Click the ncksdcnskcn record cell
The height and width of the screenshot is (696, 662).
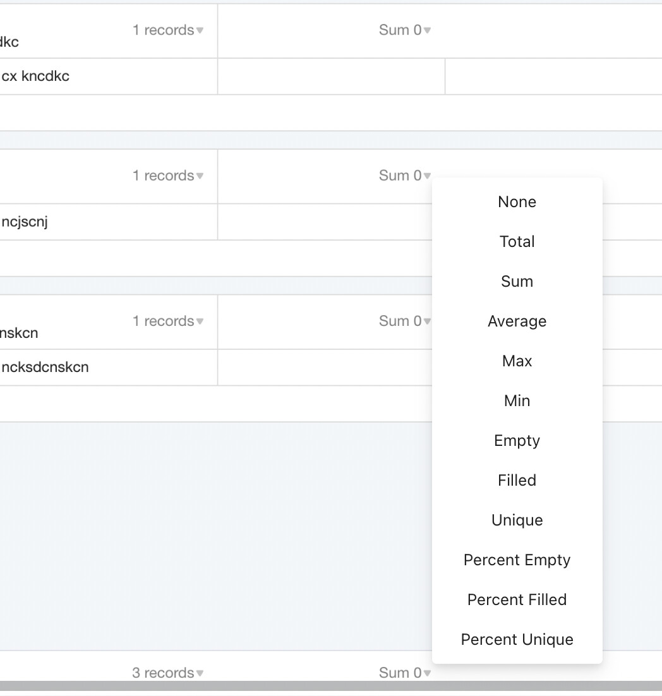[x=44, y=367]
